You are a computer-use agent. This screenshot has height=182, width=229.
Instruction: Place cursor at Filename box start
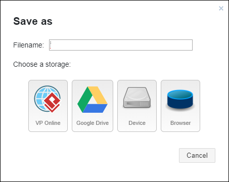(51, 45)
